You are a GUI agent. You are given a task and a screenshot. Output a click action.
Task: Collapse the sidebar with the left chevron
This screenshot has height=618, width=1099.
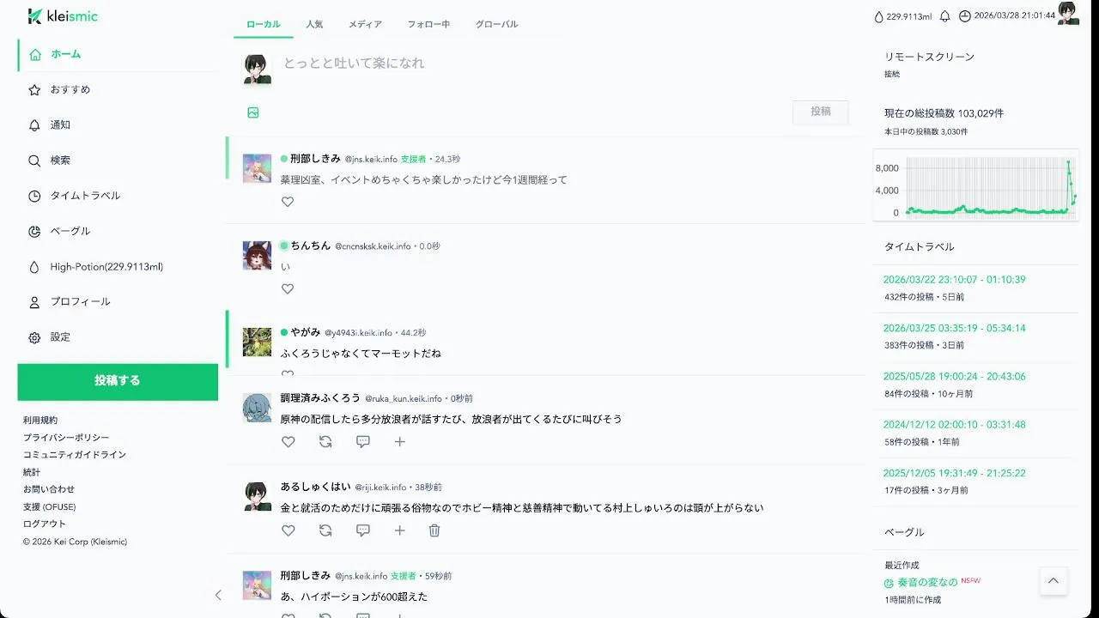(x=218, y=595)
